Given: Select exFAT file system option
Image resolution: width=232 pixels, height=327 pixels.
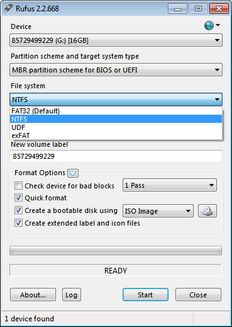Looking at the screenshot, I should (116, 135).
